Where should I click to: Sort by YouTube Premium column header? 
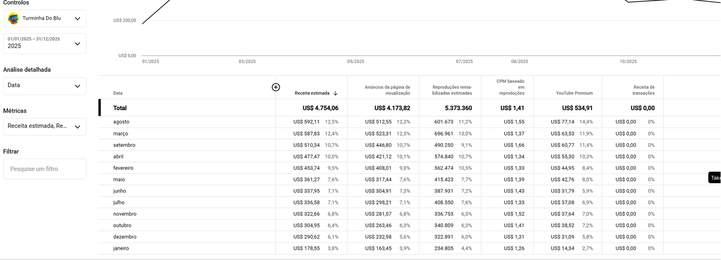[x=574, y=93]
